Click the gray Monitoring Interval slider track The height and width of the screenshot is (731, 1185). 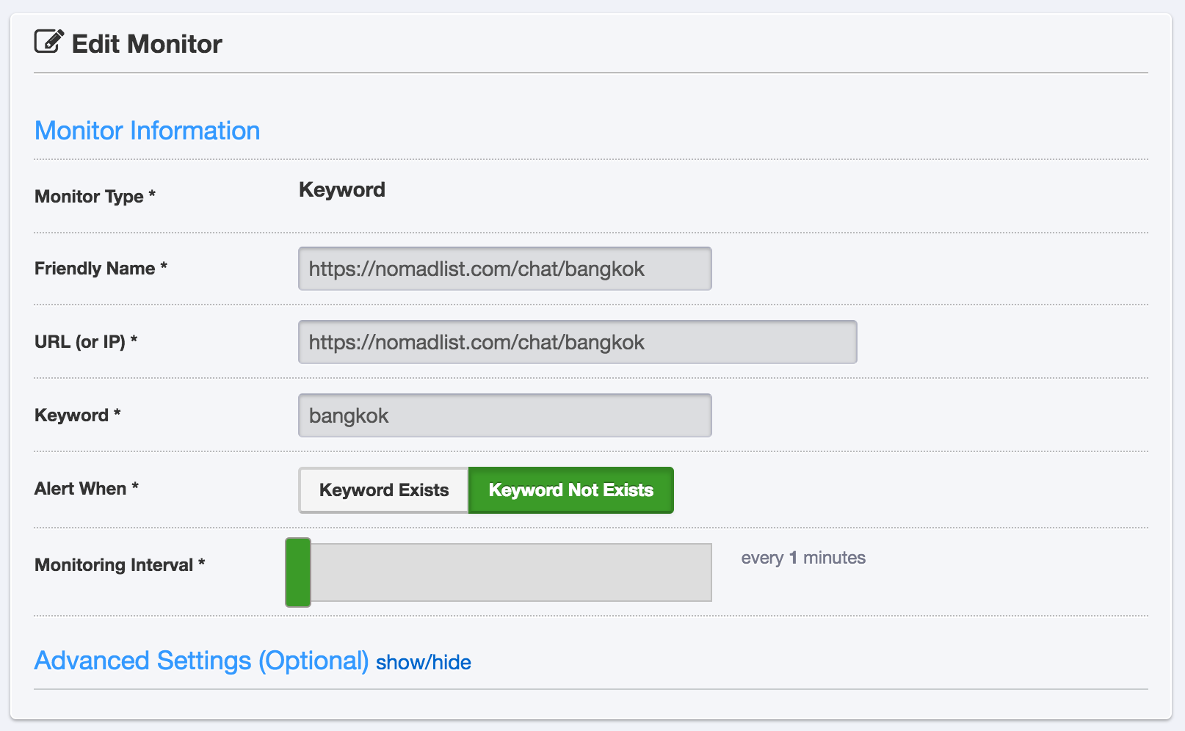tap(511, 572)
